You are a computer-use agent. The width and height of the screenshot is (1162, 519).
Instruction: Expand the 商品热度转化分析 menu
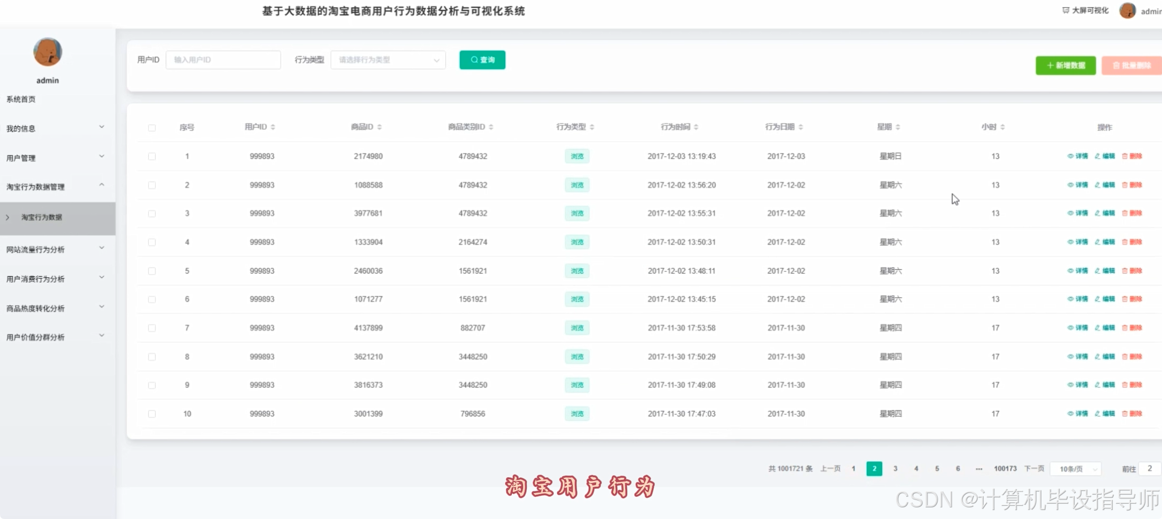click(57, 308)
